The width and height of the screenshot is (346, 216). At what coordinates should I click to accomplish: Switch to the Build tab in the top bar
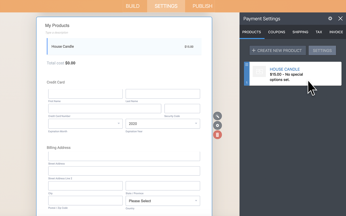click(132, 6)
